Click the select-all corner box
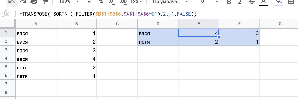This screenshot has height=99, width=298. click(8, 24)
